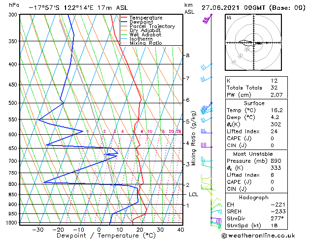Screen dimensions: 310x239
Task: Click the SREH value -233
Action: (x=278, y=211)
